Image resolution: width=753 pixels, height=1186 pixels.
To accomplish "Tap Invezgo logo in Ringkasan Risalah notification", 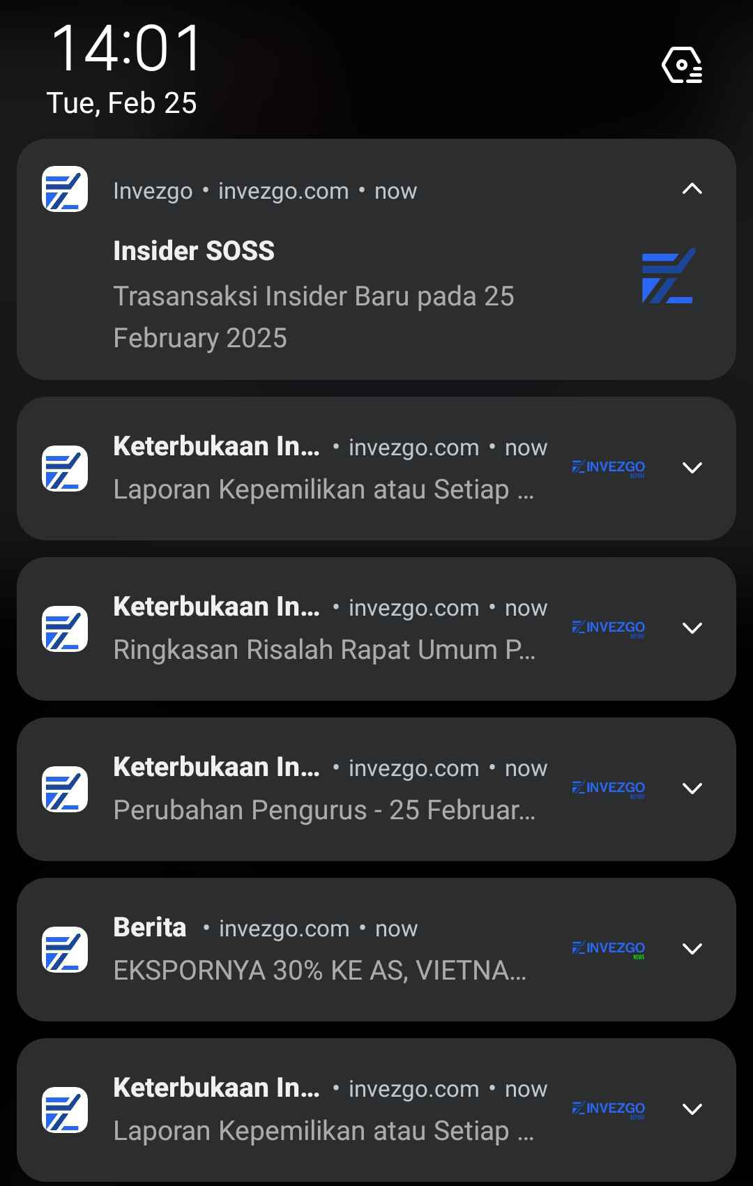I will [x=608, y=628].
